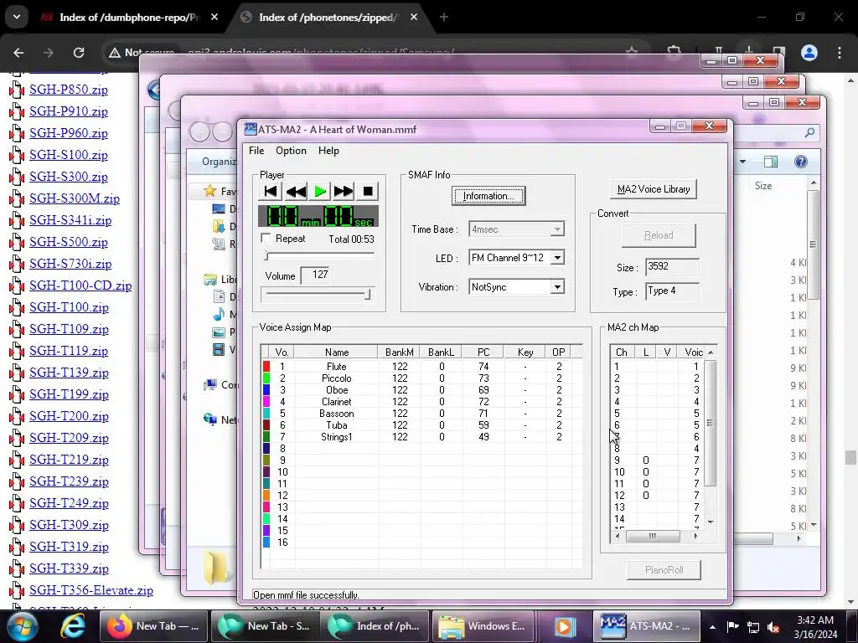Select the Piccolo voice row
Screen dimensions: 858x643
(421, 378)
